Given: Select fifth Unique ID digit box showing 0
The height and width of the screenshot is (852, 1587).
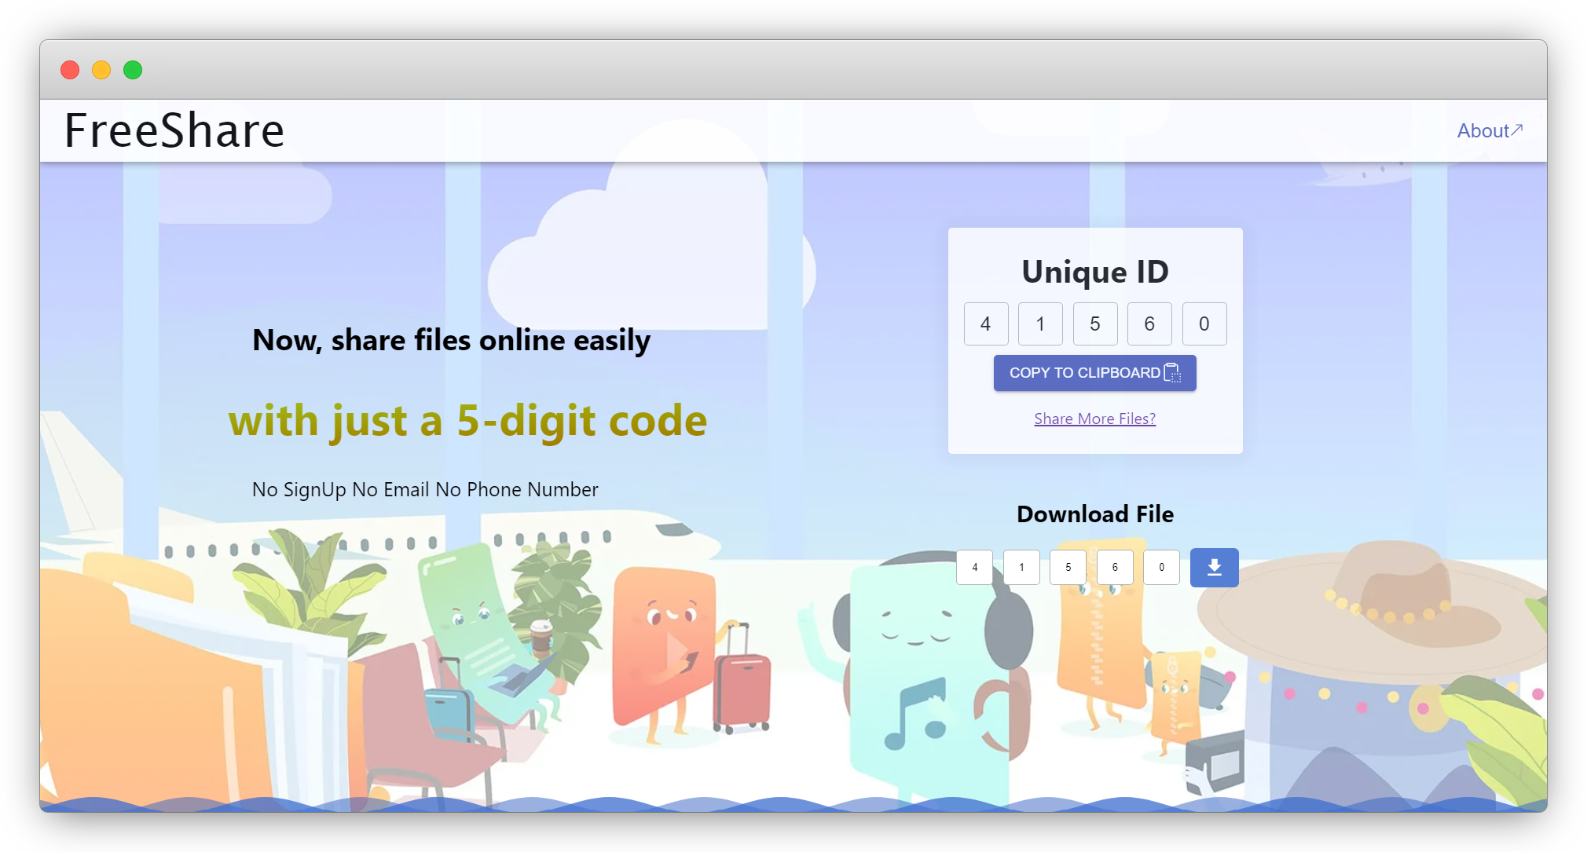Looking at the screenshot, I should click(x=1204, y=324).
